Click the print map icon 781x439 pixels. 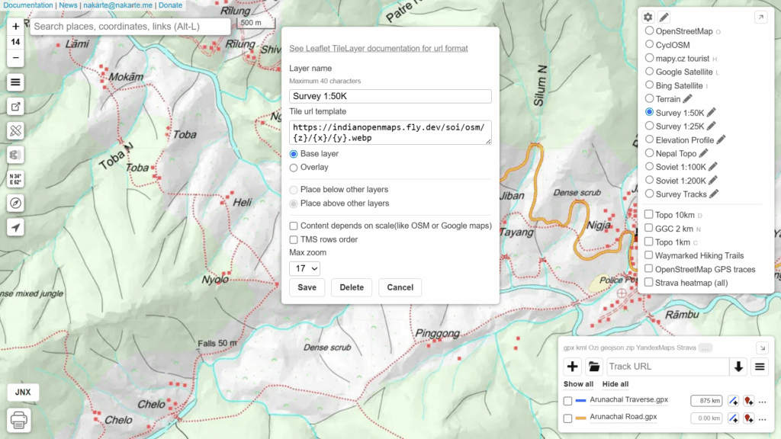pos(20,420)
